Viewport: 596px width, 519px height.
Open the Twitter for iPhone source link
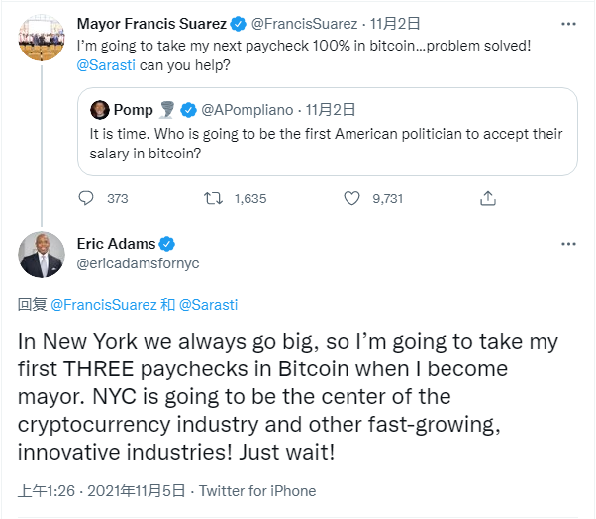[257, 491]
